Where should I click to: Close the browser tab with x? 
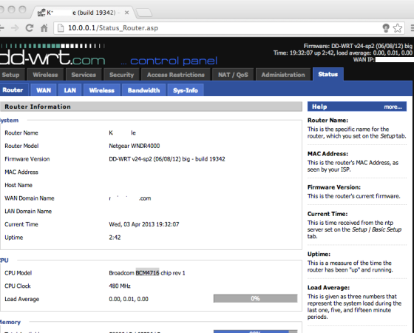click(126, 13)
